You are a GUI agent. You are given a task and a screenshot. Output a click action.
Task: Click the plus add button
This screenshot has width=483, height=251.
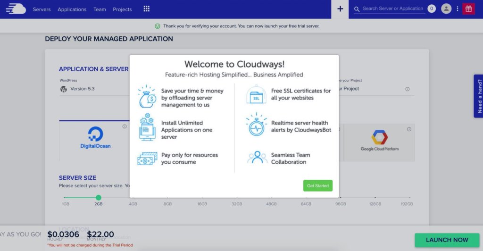340,9
